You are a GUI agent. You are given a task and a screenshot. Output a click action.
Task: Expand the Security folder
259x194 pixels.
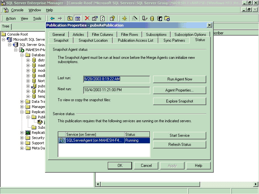[22, 138]
